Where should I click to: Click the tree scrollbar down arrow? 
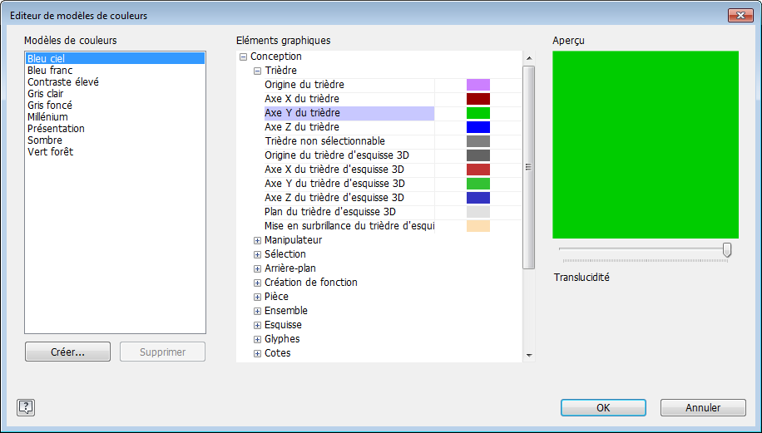(529, 356)
